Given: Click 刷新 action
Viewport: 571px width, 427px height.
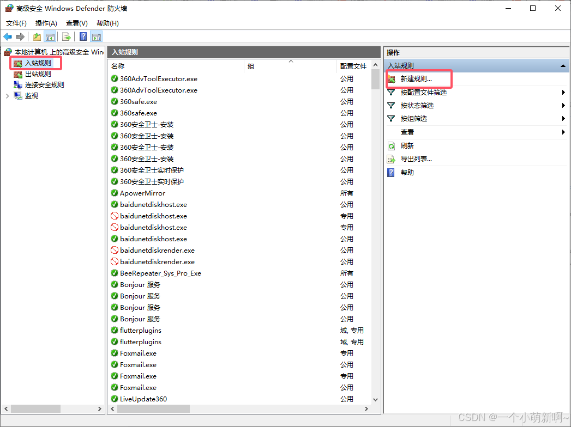Looking at the screenshot, I should pyautogui.click(x=407, y=146).
